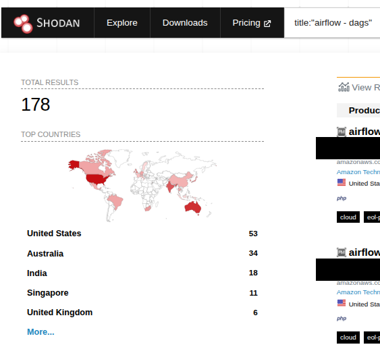Viewport: 380px width, 351px height.
Task: Filter results by India
Action: pos(37,273)
